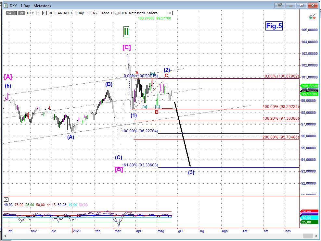Image resolution: width=321 pixels, height=241 pixels.
Task: Select the teal [a] sub-wave label
Action: coord(145,107)
